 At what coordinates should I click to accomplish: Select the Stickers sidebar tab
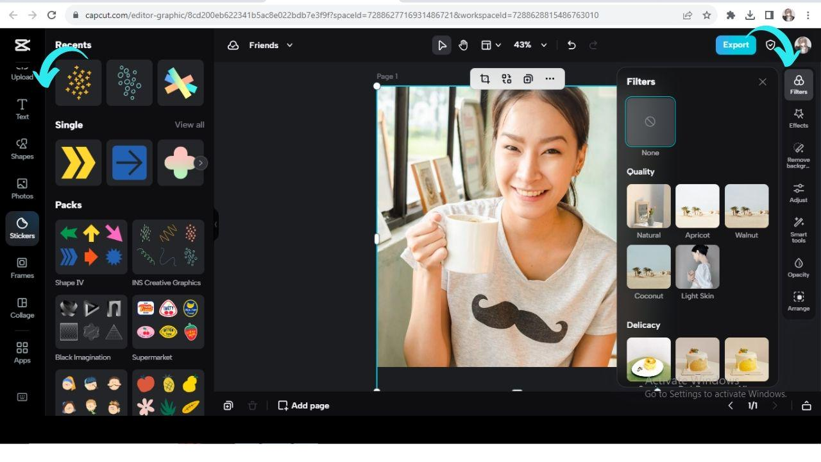[x=22, y=228]
